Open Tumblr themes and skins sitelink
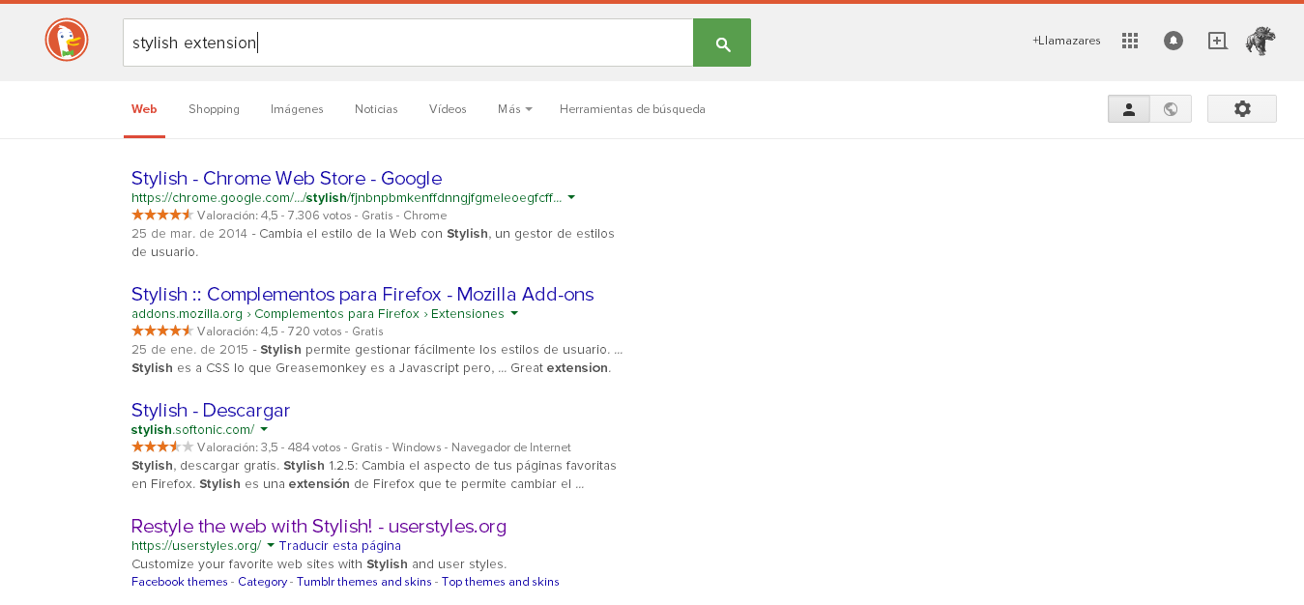Image resolution: width=1304 pixels, height=605 pixels. tap(364, 582)
